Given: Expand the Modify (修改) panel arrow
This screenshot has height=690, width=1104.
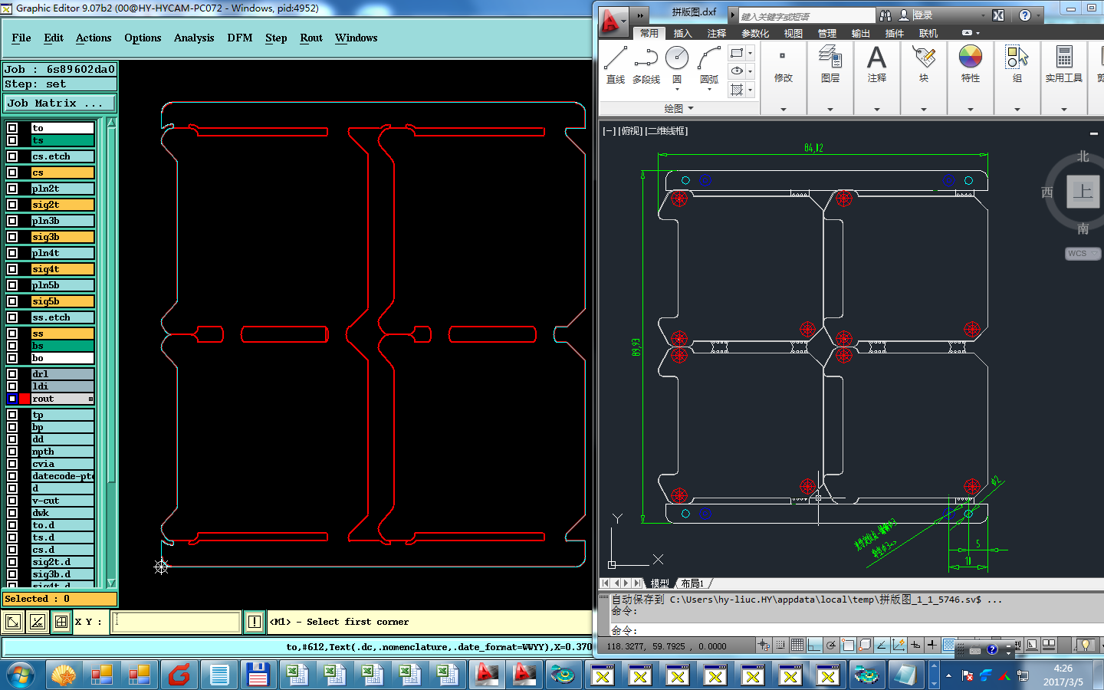Looking at the screenshot, I should tap(783, 110).
